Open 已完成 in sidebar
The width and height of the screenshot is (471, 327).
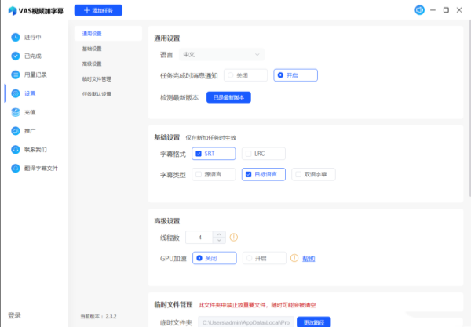33,56
